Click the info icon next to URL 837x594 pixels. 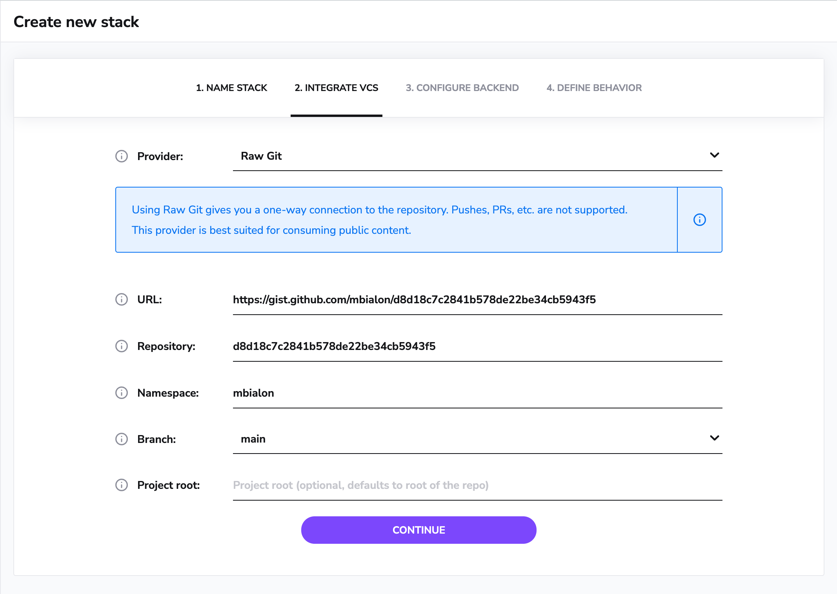coord(122,299)
